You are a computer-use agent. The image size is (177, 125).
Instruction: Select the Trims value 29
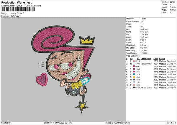(142, 27)
